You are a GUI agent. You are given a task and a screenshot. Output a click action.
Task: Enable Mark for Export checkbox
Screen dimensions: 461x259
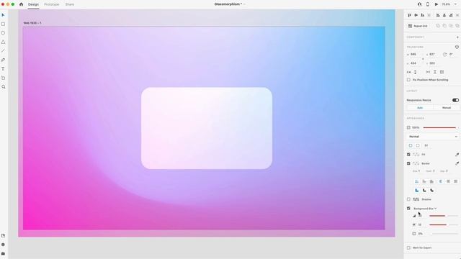(408, 247)
